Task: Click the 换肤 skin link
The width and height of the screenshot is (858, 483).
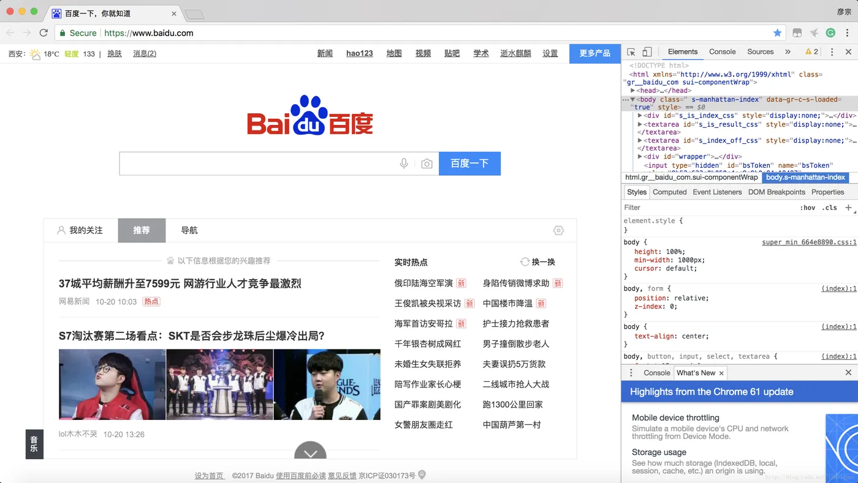Action: pos(115,54)
